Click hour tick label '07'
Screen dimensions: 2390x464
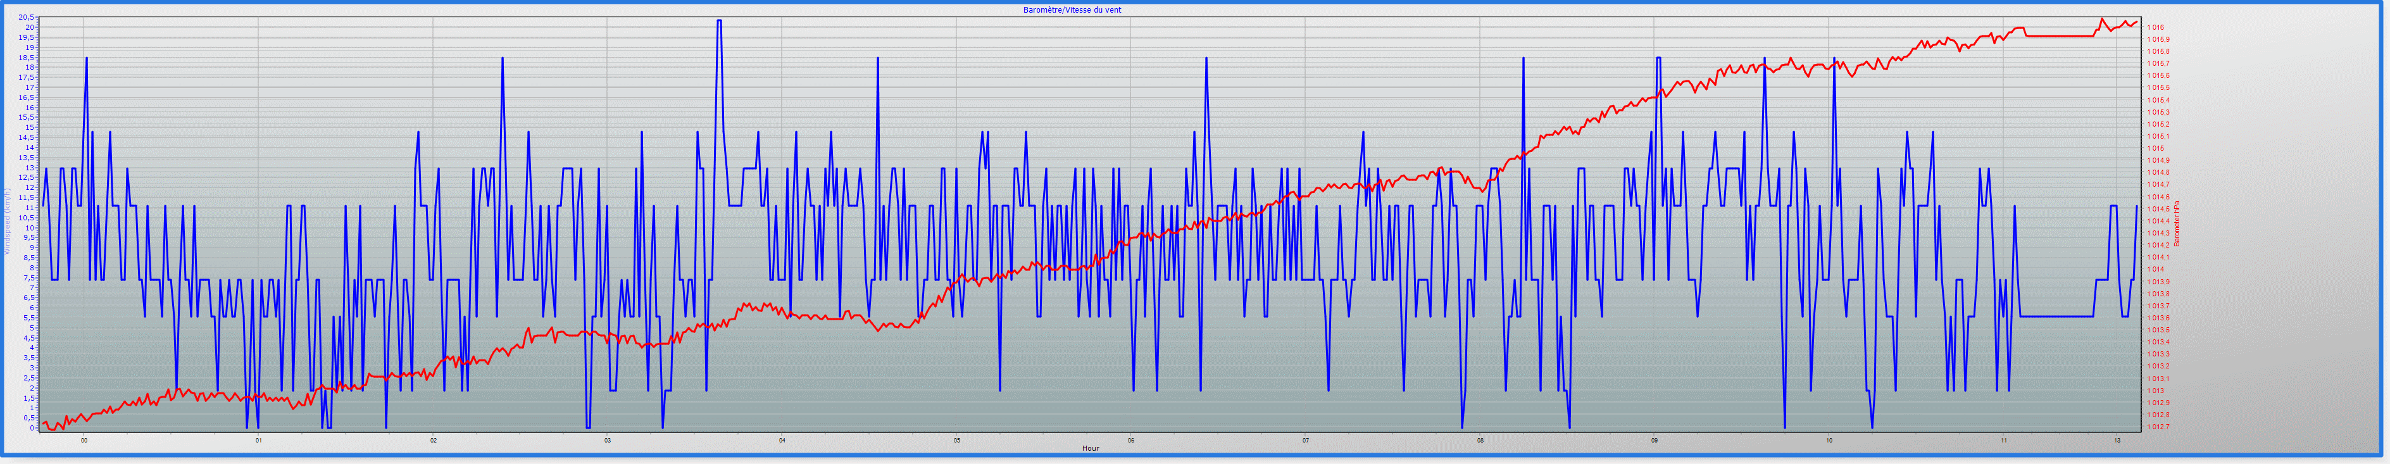tap(1305, 441)
